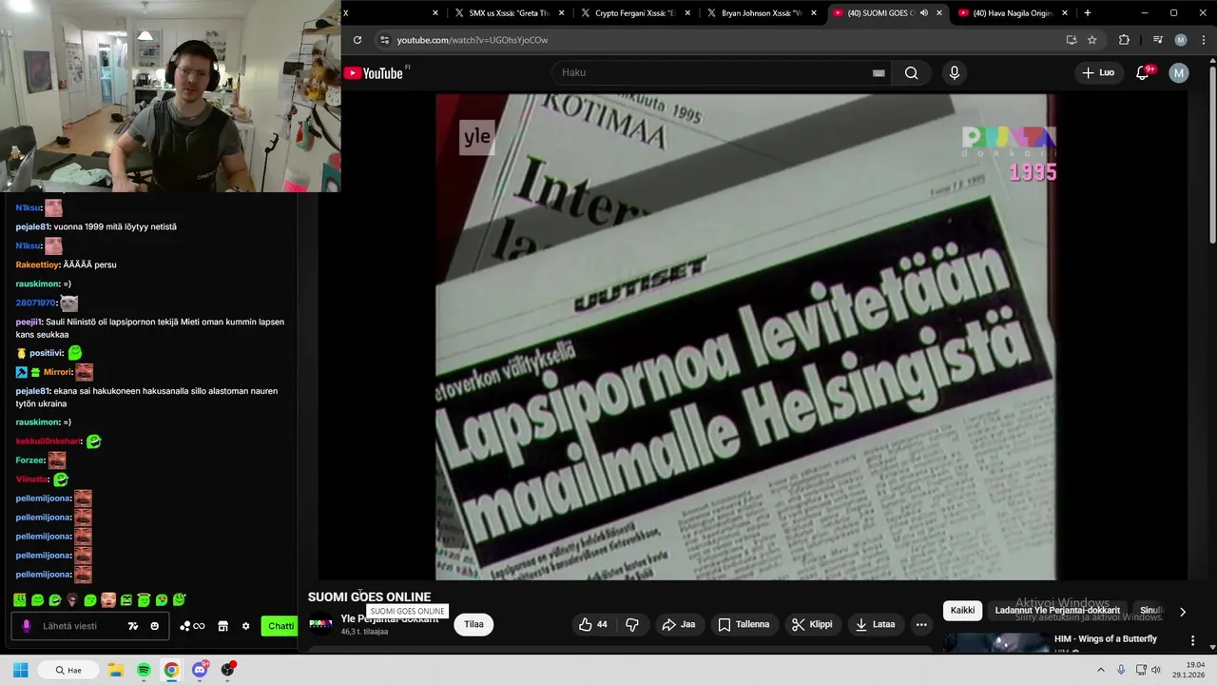Dislike the video with thumbs down
This screenshot has height=685, width=1217.
[x=631, y=624]
